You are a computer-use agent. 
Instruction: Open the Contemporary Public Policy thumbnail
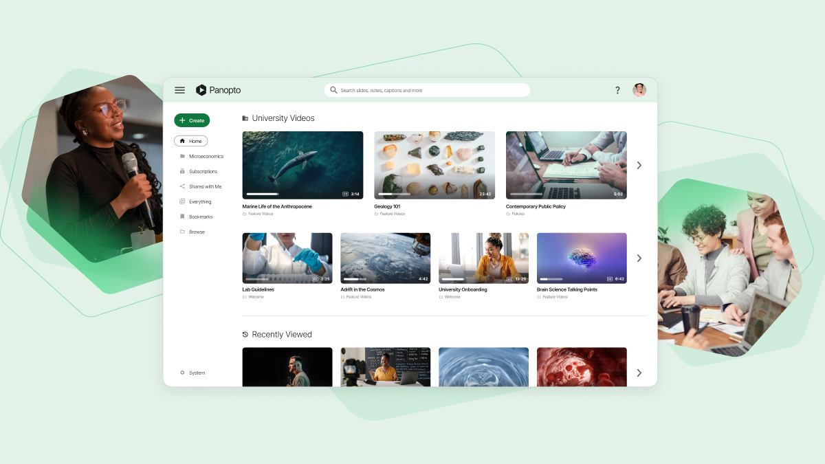pyautogui.click(x=566, y=164)
